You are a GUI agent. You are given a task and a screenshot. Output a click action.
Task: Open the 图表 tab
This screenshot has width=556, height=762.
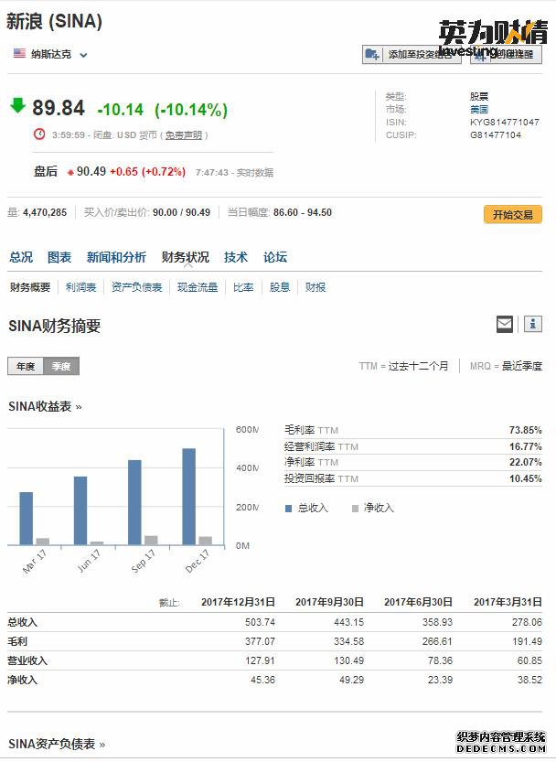tap(59, 257)
